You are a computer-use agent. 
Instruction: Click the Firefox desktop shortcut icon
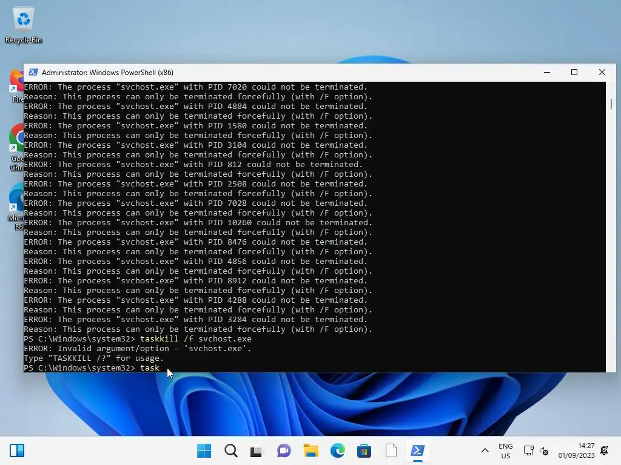click(17, 85)
